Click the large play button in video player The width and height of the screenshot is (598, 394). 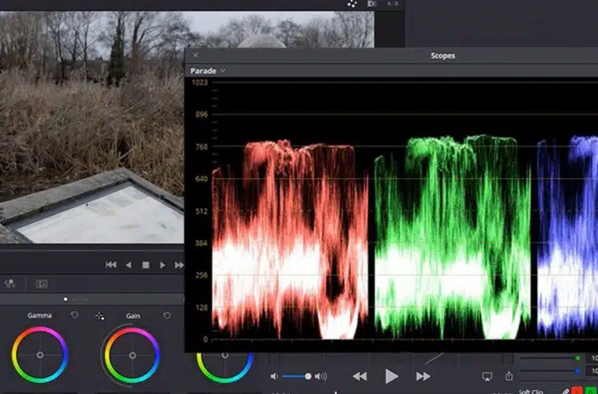392,377
